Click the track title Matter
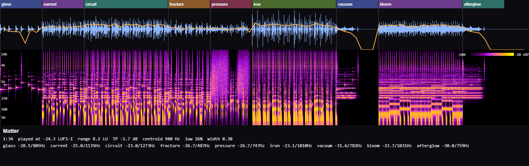The width and height of the screenshot is (529, 166). pyautogui.click(x=11, y=131)
